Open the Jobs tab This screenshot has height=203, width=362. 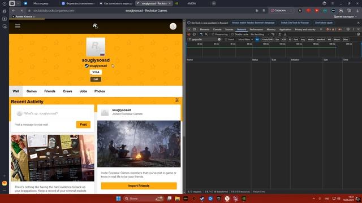click(83, 91)
